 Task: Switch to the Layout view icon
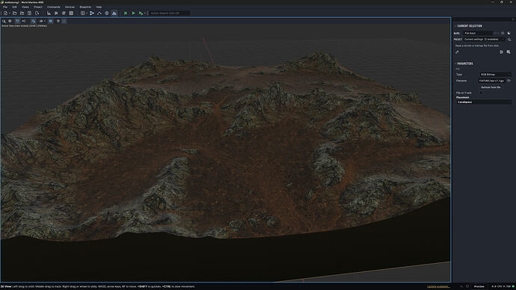click(x=99, y=13)
